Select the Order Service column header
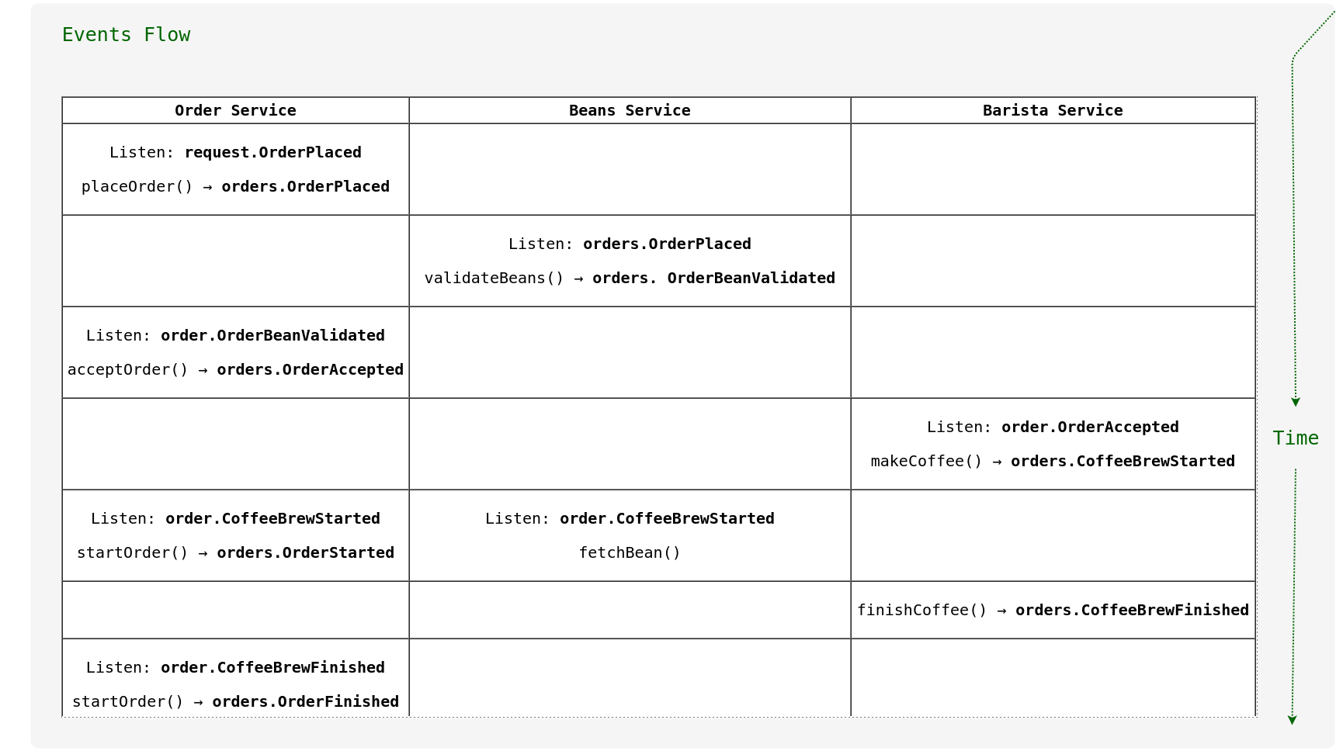 pos(235,110)
